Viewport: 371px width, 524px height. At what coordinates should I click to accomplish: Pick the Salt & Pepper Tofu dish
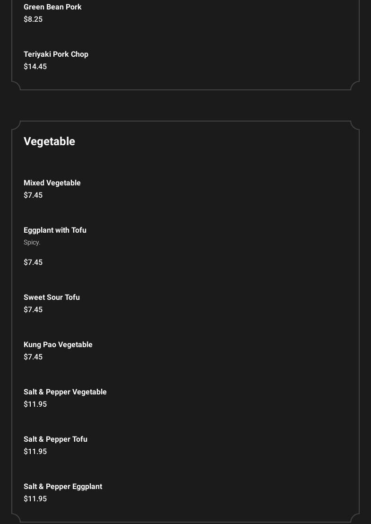point(55,439)
